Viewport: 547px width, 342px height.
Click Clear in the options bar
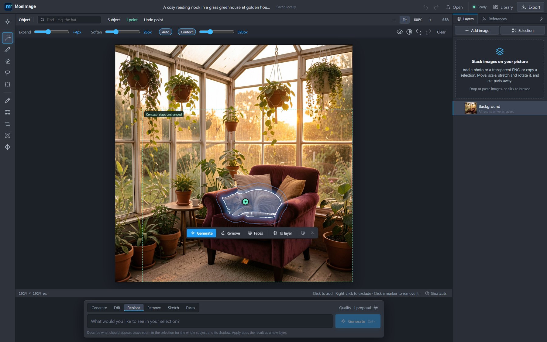pyautogui.click(x=441, y=32)
